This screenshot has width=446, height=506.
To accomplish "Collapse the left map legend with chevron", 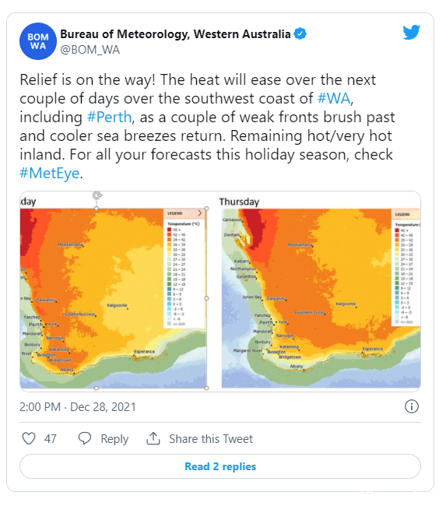I will point(200,213).
